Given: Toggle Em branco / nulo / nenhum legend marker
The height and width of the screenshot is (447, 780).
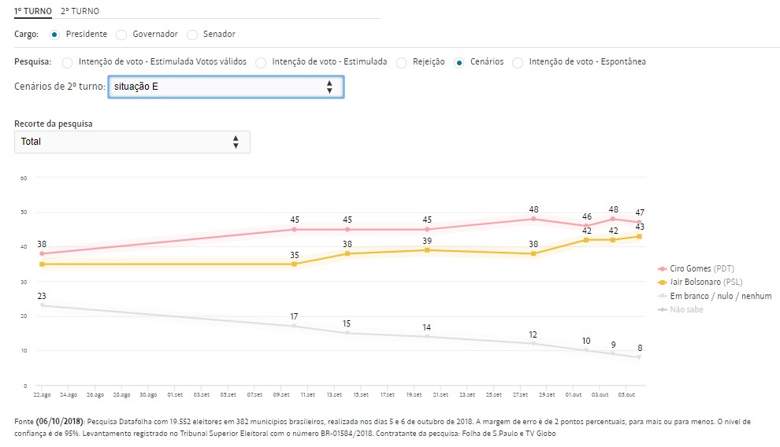Looking at the screenshot, I should coord(662,296).
